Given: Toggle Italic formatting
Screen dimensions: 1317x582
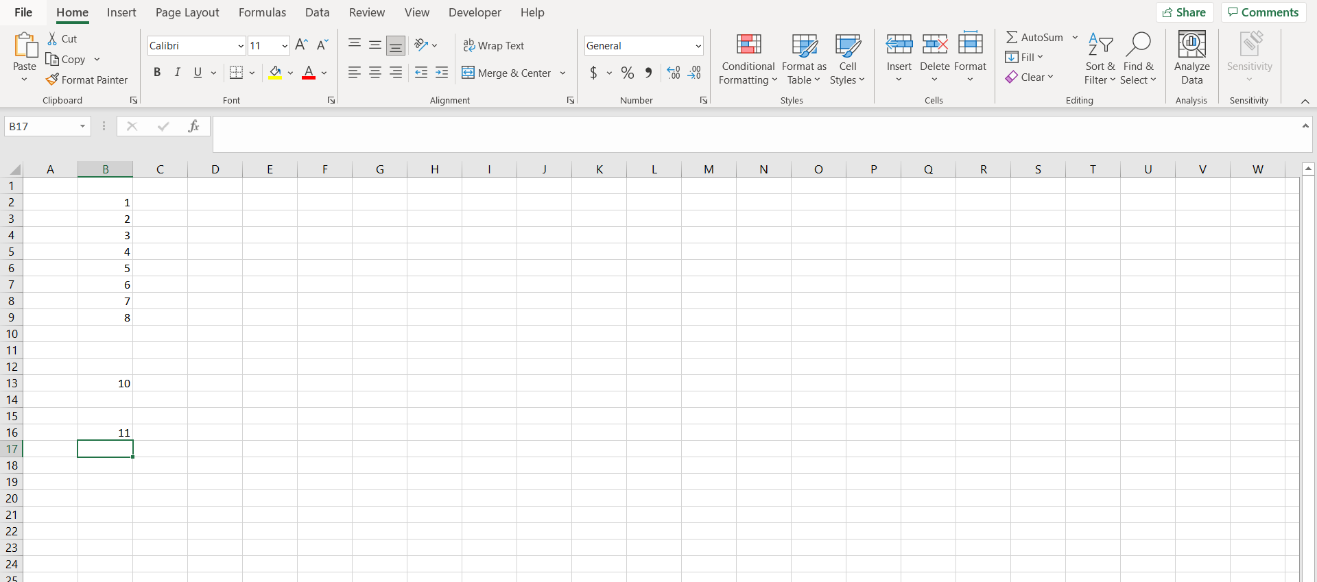Looking at the screenshot, I should pyautogui.click(x=178, y=73).
